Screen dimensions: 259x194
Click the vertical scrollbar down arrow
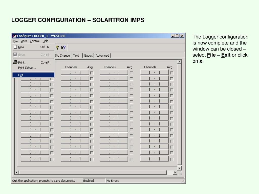pos(179,168)
